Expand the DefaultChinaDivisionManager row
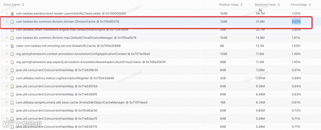Image resolution: width=321 pixels, height=130 pixels. coord(7,38)
